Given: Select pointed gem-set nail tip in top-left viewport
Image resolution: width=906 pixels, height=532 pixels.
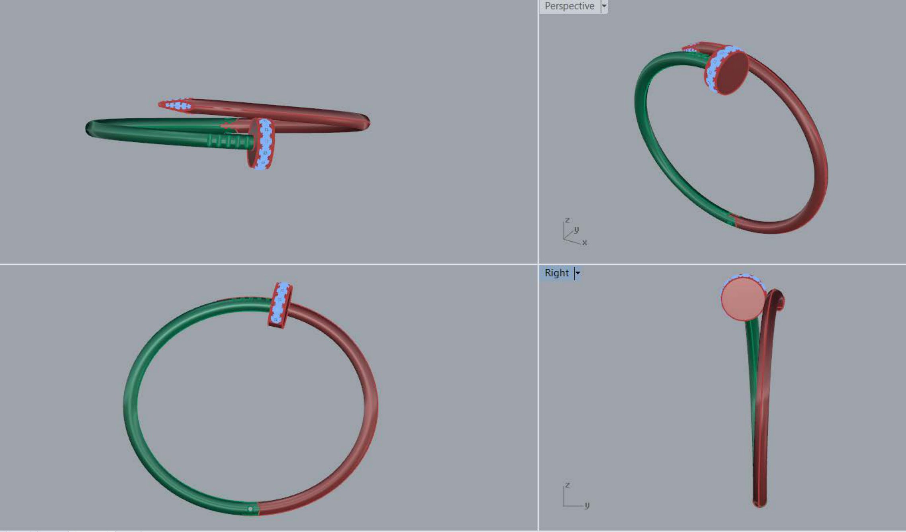Looking at the screenshot, I should tap(175, 105).
